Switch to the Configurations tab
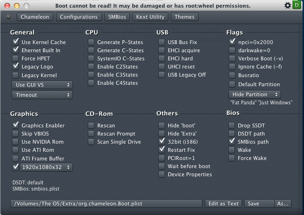 79,17
